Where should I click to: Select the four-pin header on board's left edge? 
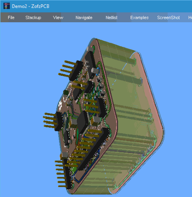pos(54,121)
